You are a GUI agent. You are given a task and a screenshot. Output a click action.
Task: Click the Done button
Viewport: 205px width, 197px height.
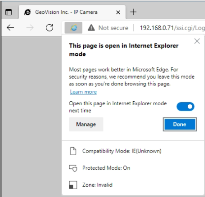click(180, 124)
